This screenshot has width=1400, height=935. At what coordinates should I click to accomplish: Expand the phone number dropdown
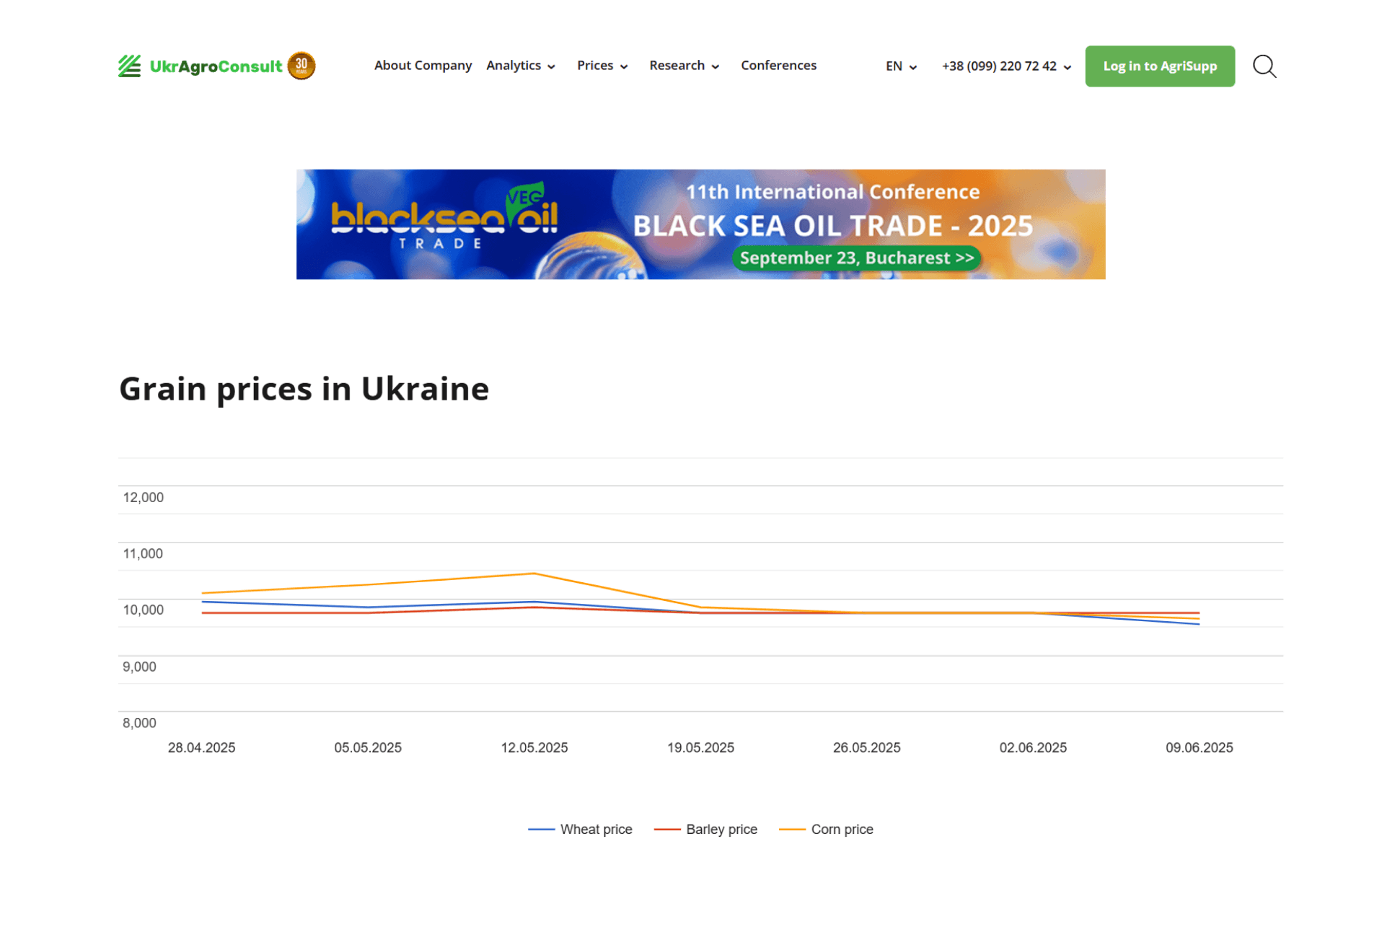coord(1006,66)
